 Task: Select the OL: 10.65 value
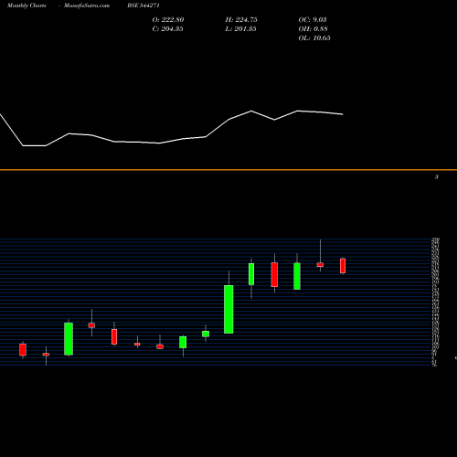314,37
